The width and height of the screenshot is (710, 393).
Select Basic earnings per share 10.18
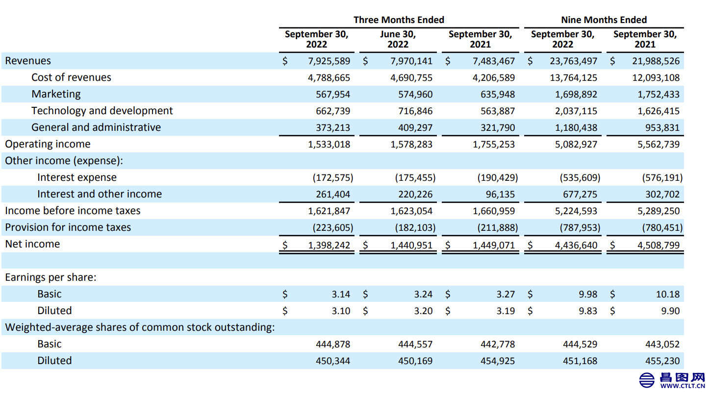pos(668,295)
